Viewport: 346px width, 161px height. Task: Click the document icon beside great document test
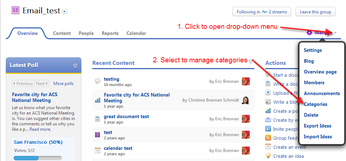[97, 118]
